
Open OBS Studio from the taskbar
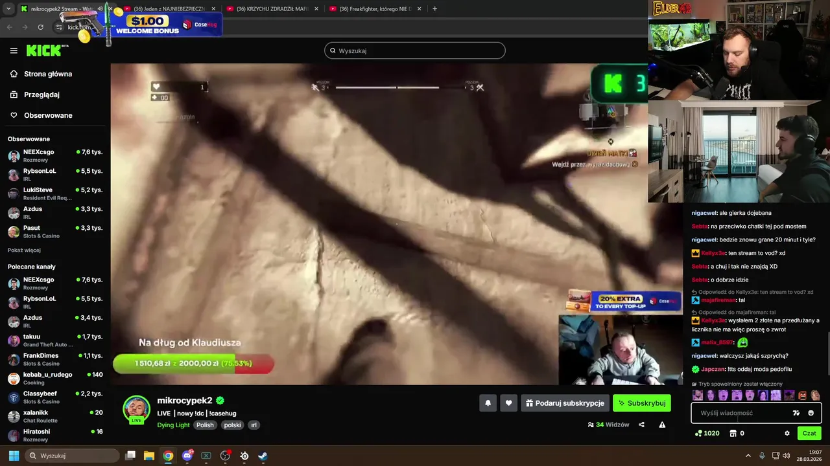pos(225,456)
